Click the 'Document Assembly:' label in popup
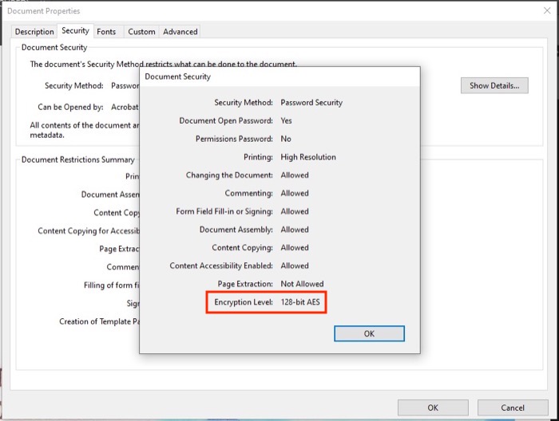 pos(236,230)
